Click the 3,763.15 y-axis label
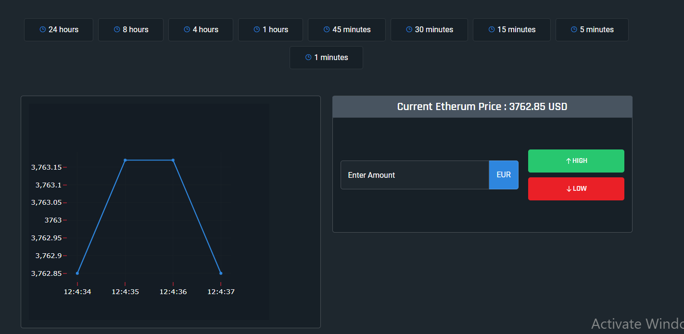Image resolution: width=684 pixels, height=334 pixels. pos(47,167)
